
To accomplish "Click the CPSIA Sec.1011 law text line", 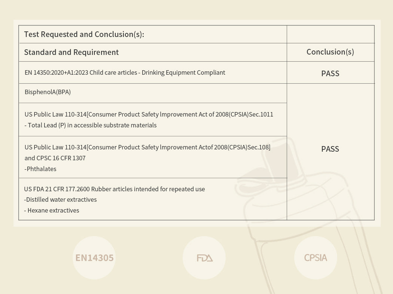I will 149,114.
